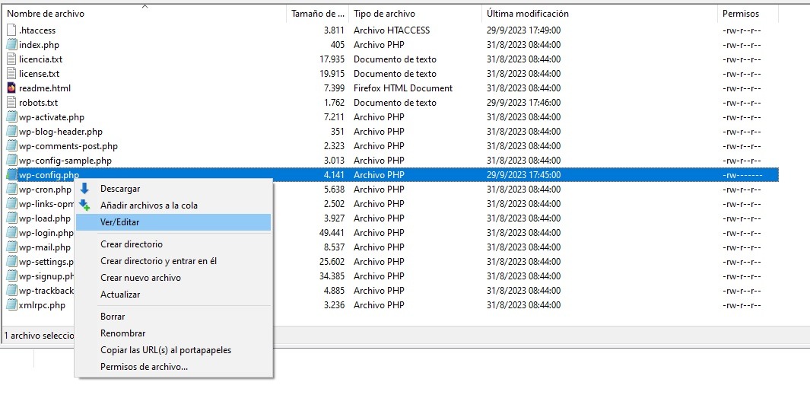Click Crear nuevo archivo option

(x=141, y=278)
